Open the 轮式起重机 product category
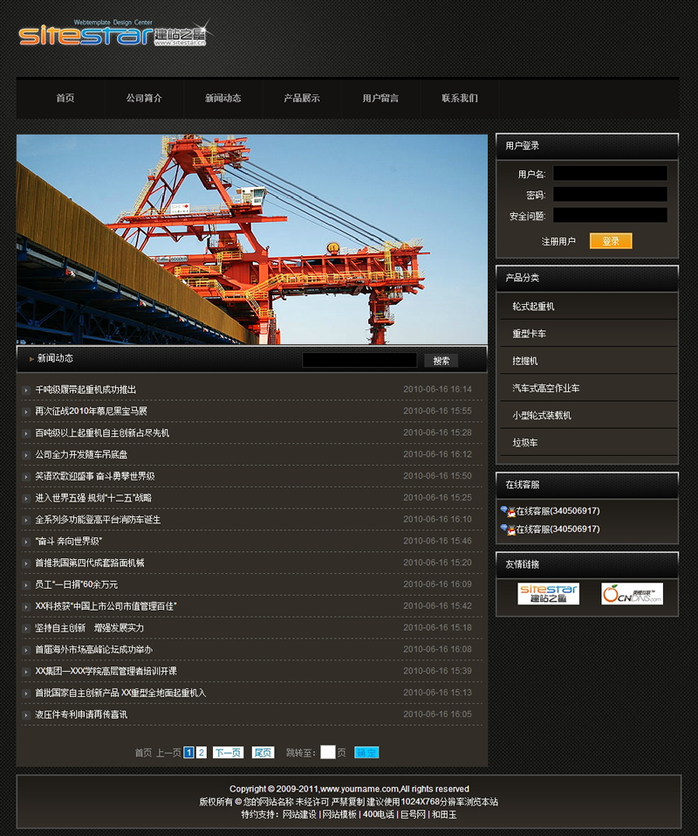Image resolution: width=698 pixels, height=836 pixels. 533,307
